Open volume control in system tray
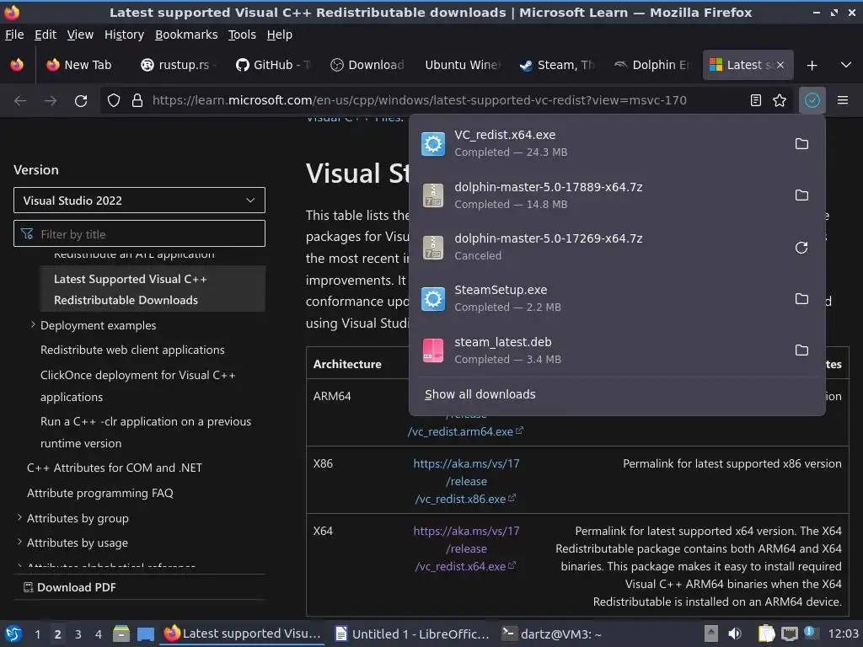The image size is (863, 647). tap(735, 634)
